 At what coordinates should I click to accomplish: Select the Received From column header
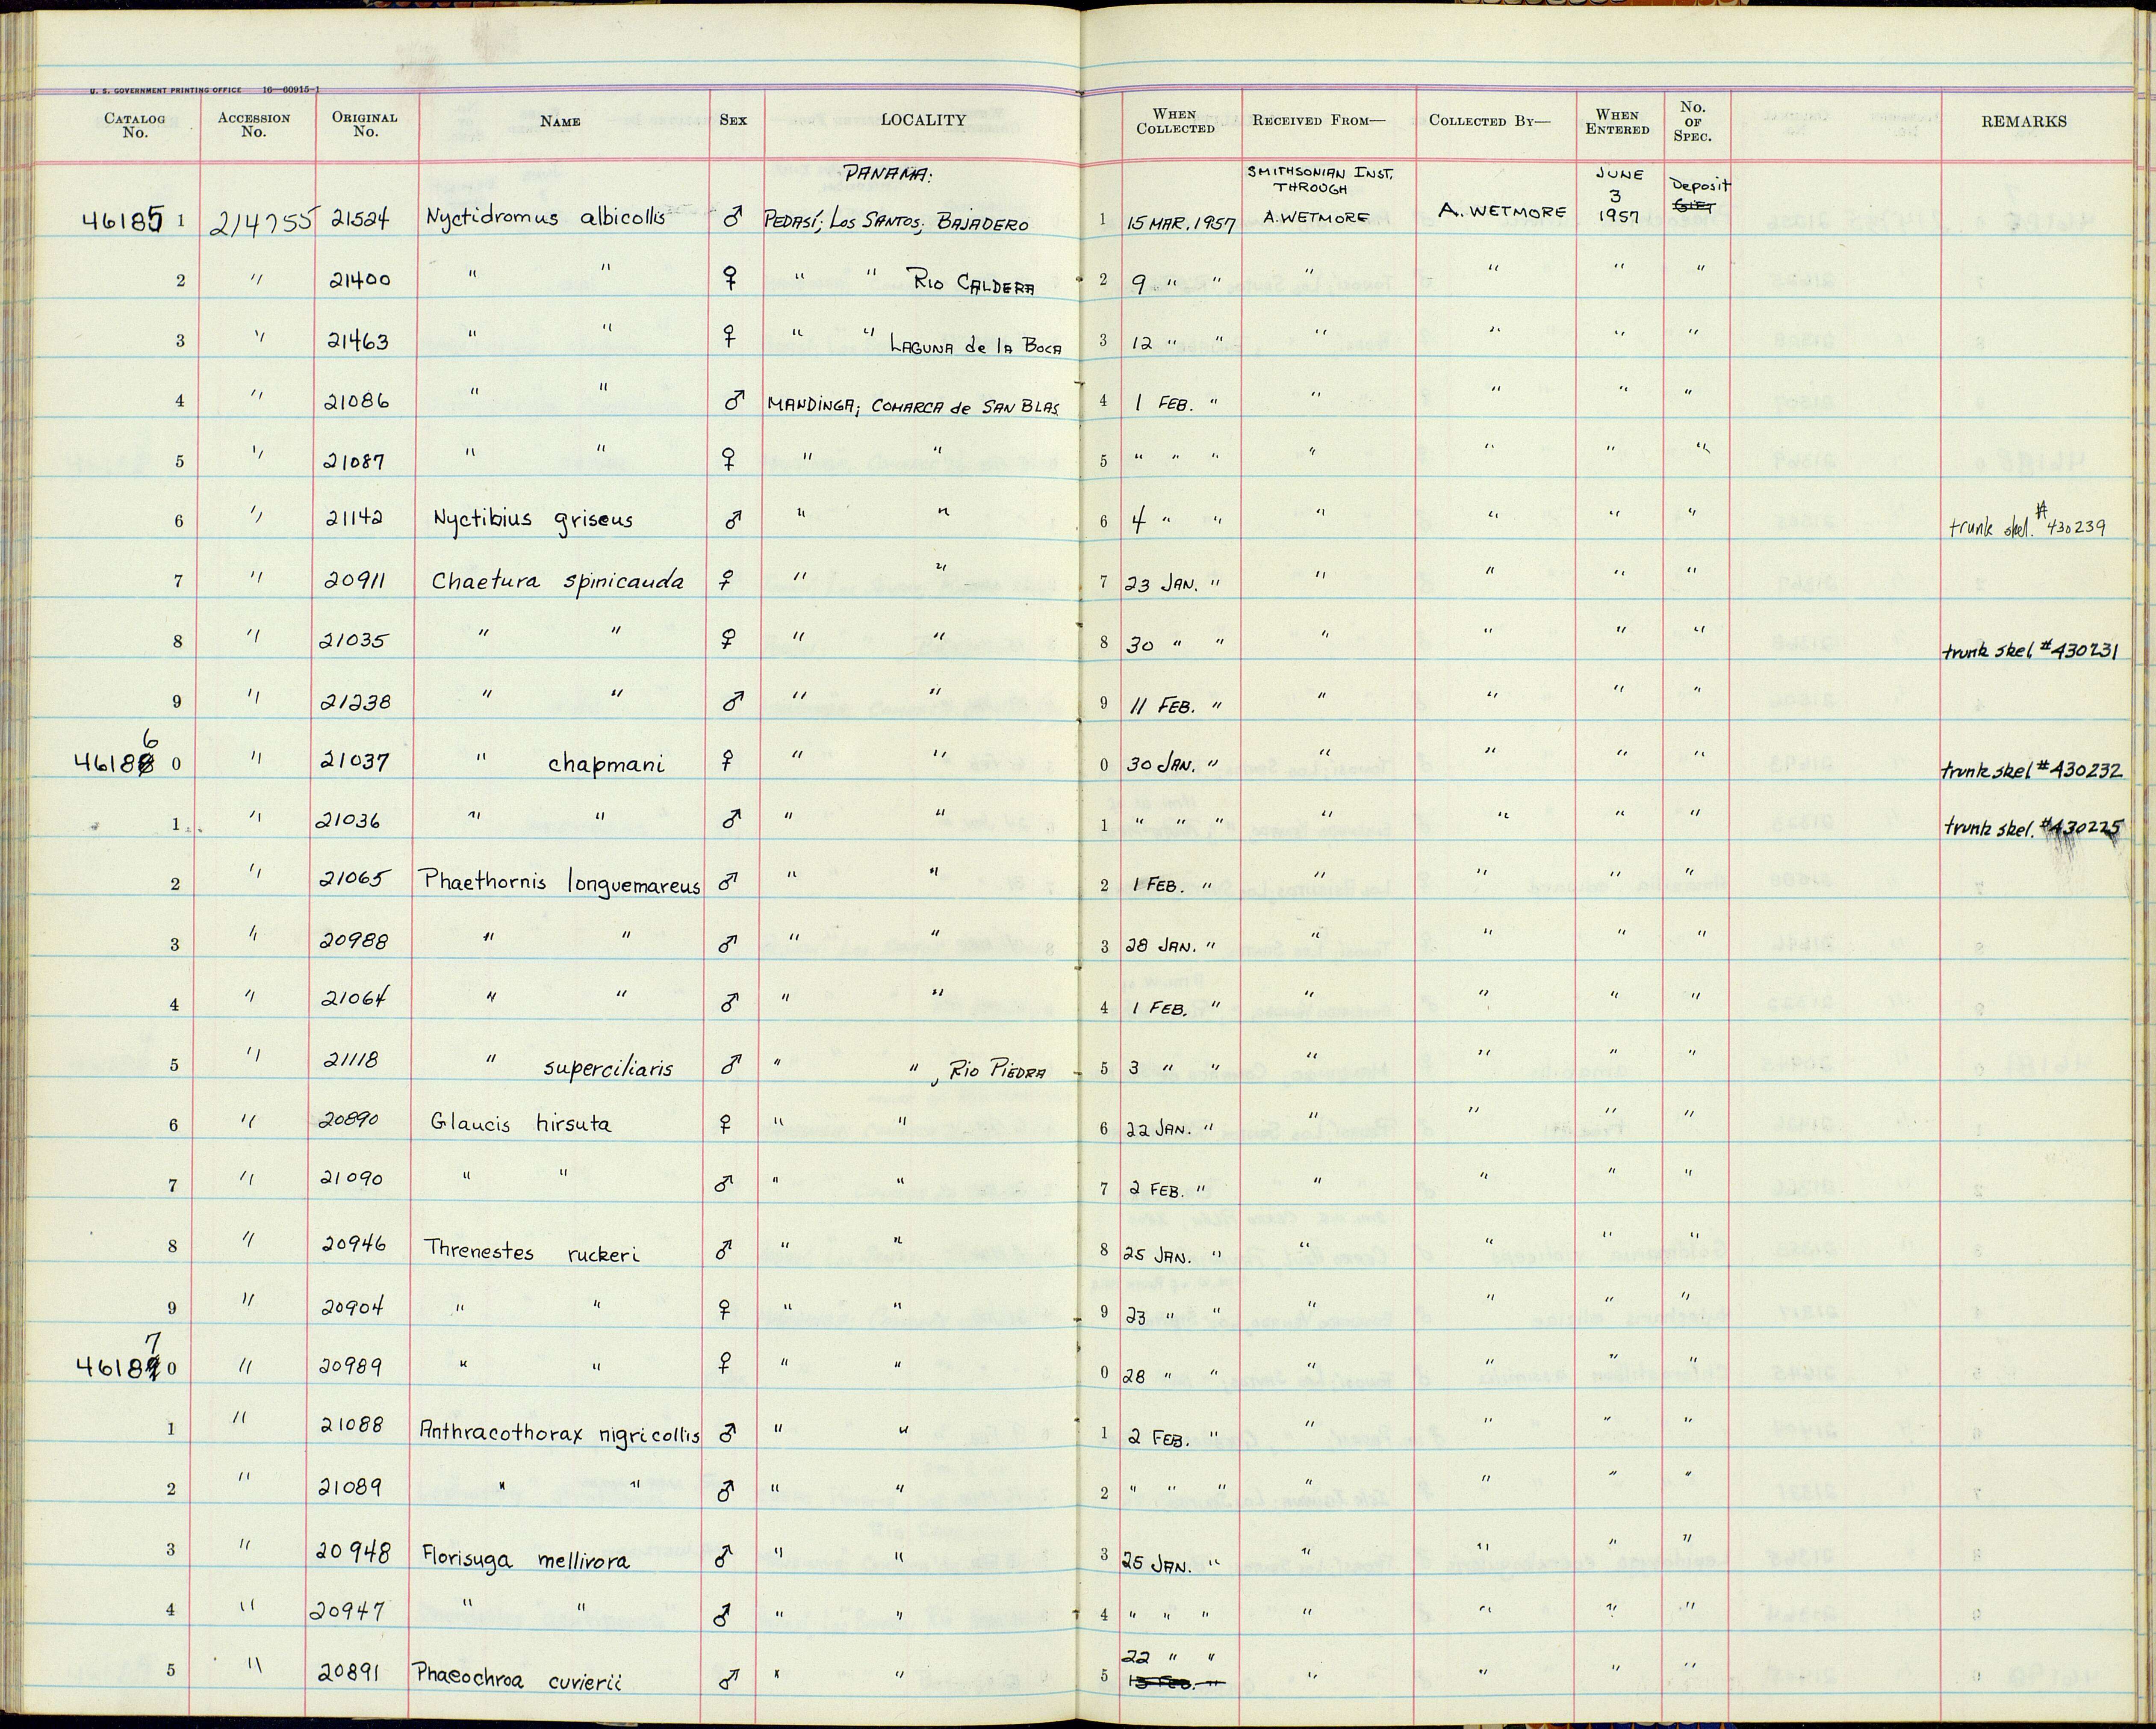click(x=1318, y=121)
